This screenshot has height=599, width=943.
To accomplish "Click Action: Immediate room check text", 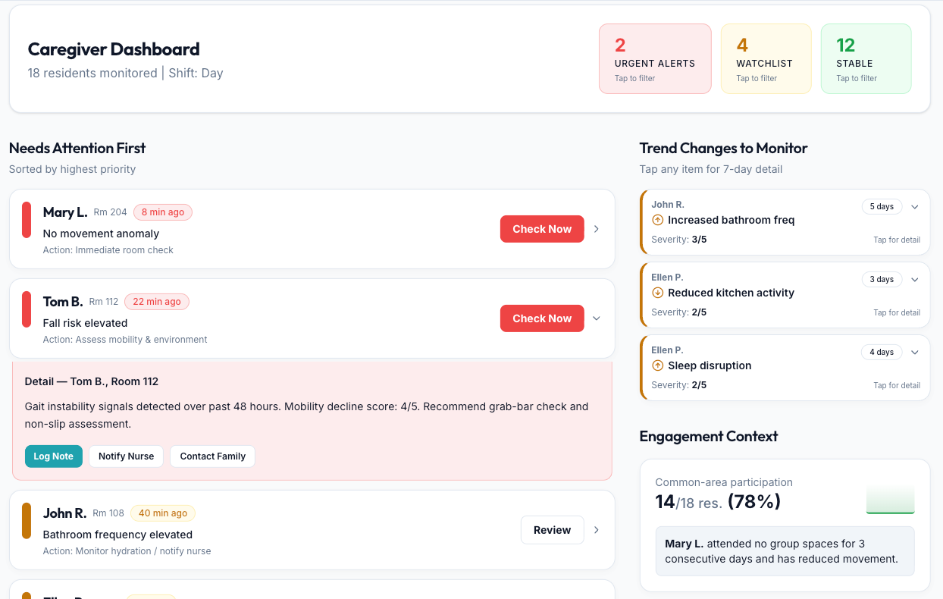I will 108,250.
